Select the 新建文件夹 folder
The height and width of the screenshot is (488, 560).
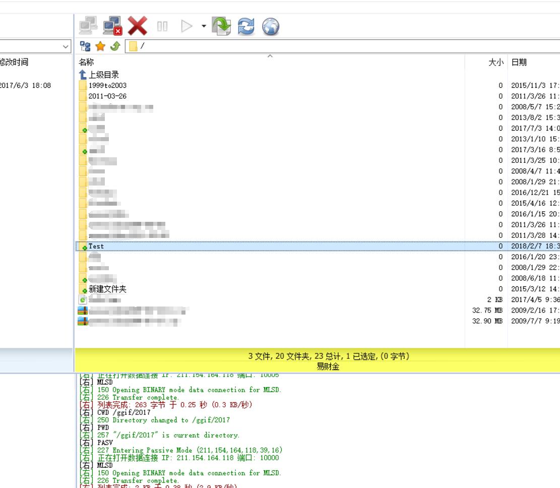click(x=107, y=289)
